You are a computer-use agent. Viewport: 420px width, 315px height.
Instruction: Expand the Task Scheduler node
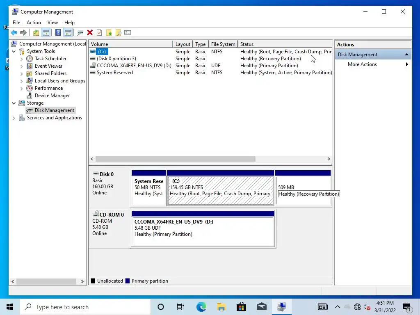tap(21, 59)
